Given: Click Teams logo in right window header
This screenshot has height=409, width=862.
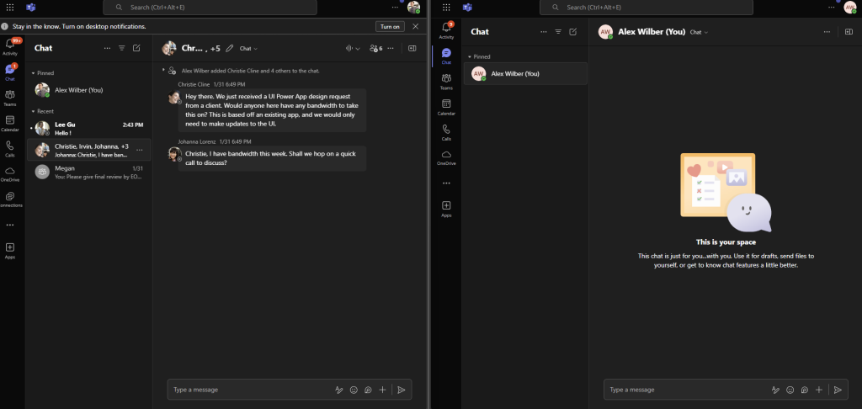Looking at the screenshot, I should pos(467,7).
